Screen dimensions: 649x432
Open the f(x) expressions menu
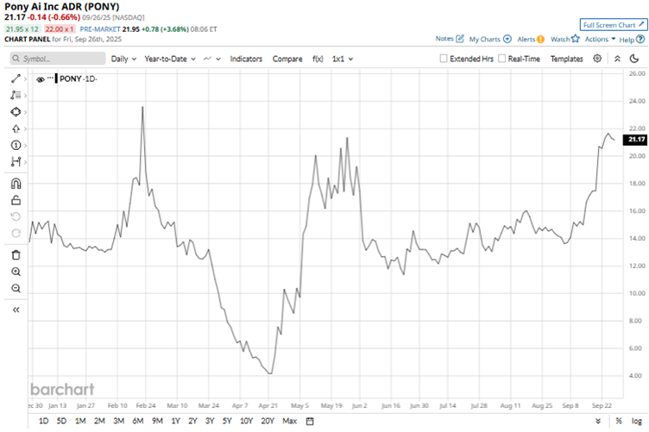[x=318, y=59]
